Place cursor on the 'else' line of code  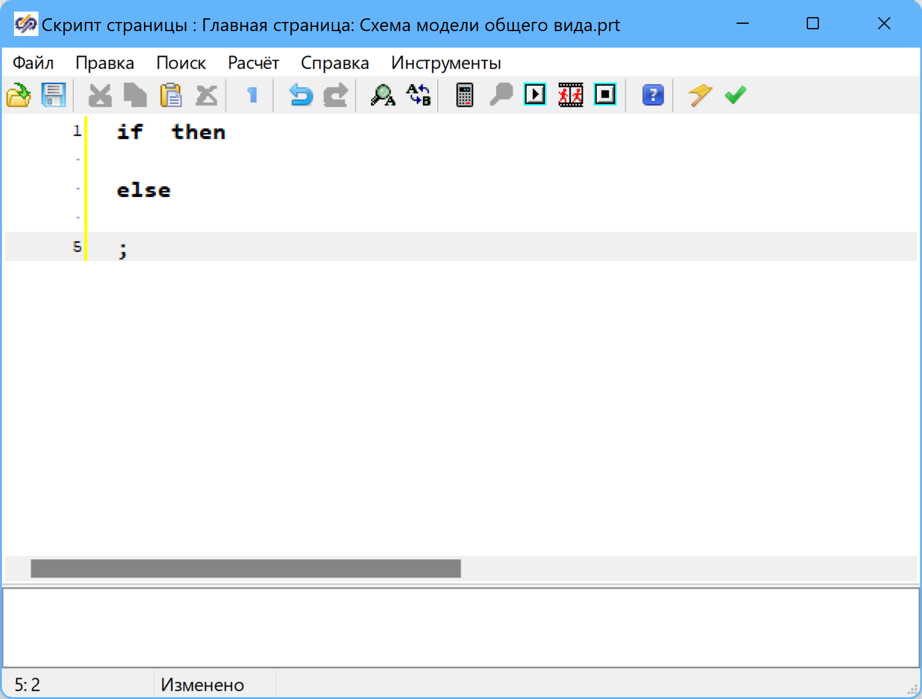pyautogui.click(x=144, y=190)
